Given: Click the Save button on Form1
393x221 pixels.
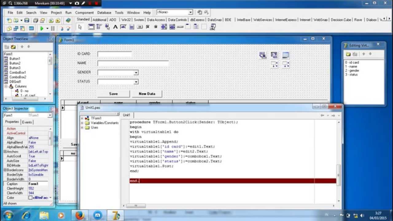Looking at the screenshot, I should (113, 94).
